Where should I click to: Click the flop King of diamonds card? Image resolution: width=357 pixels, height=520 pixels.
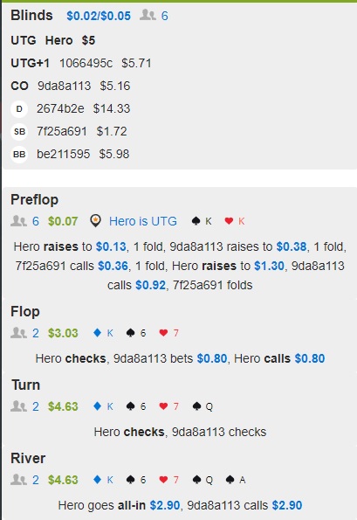(104, 333)
